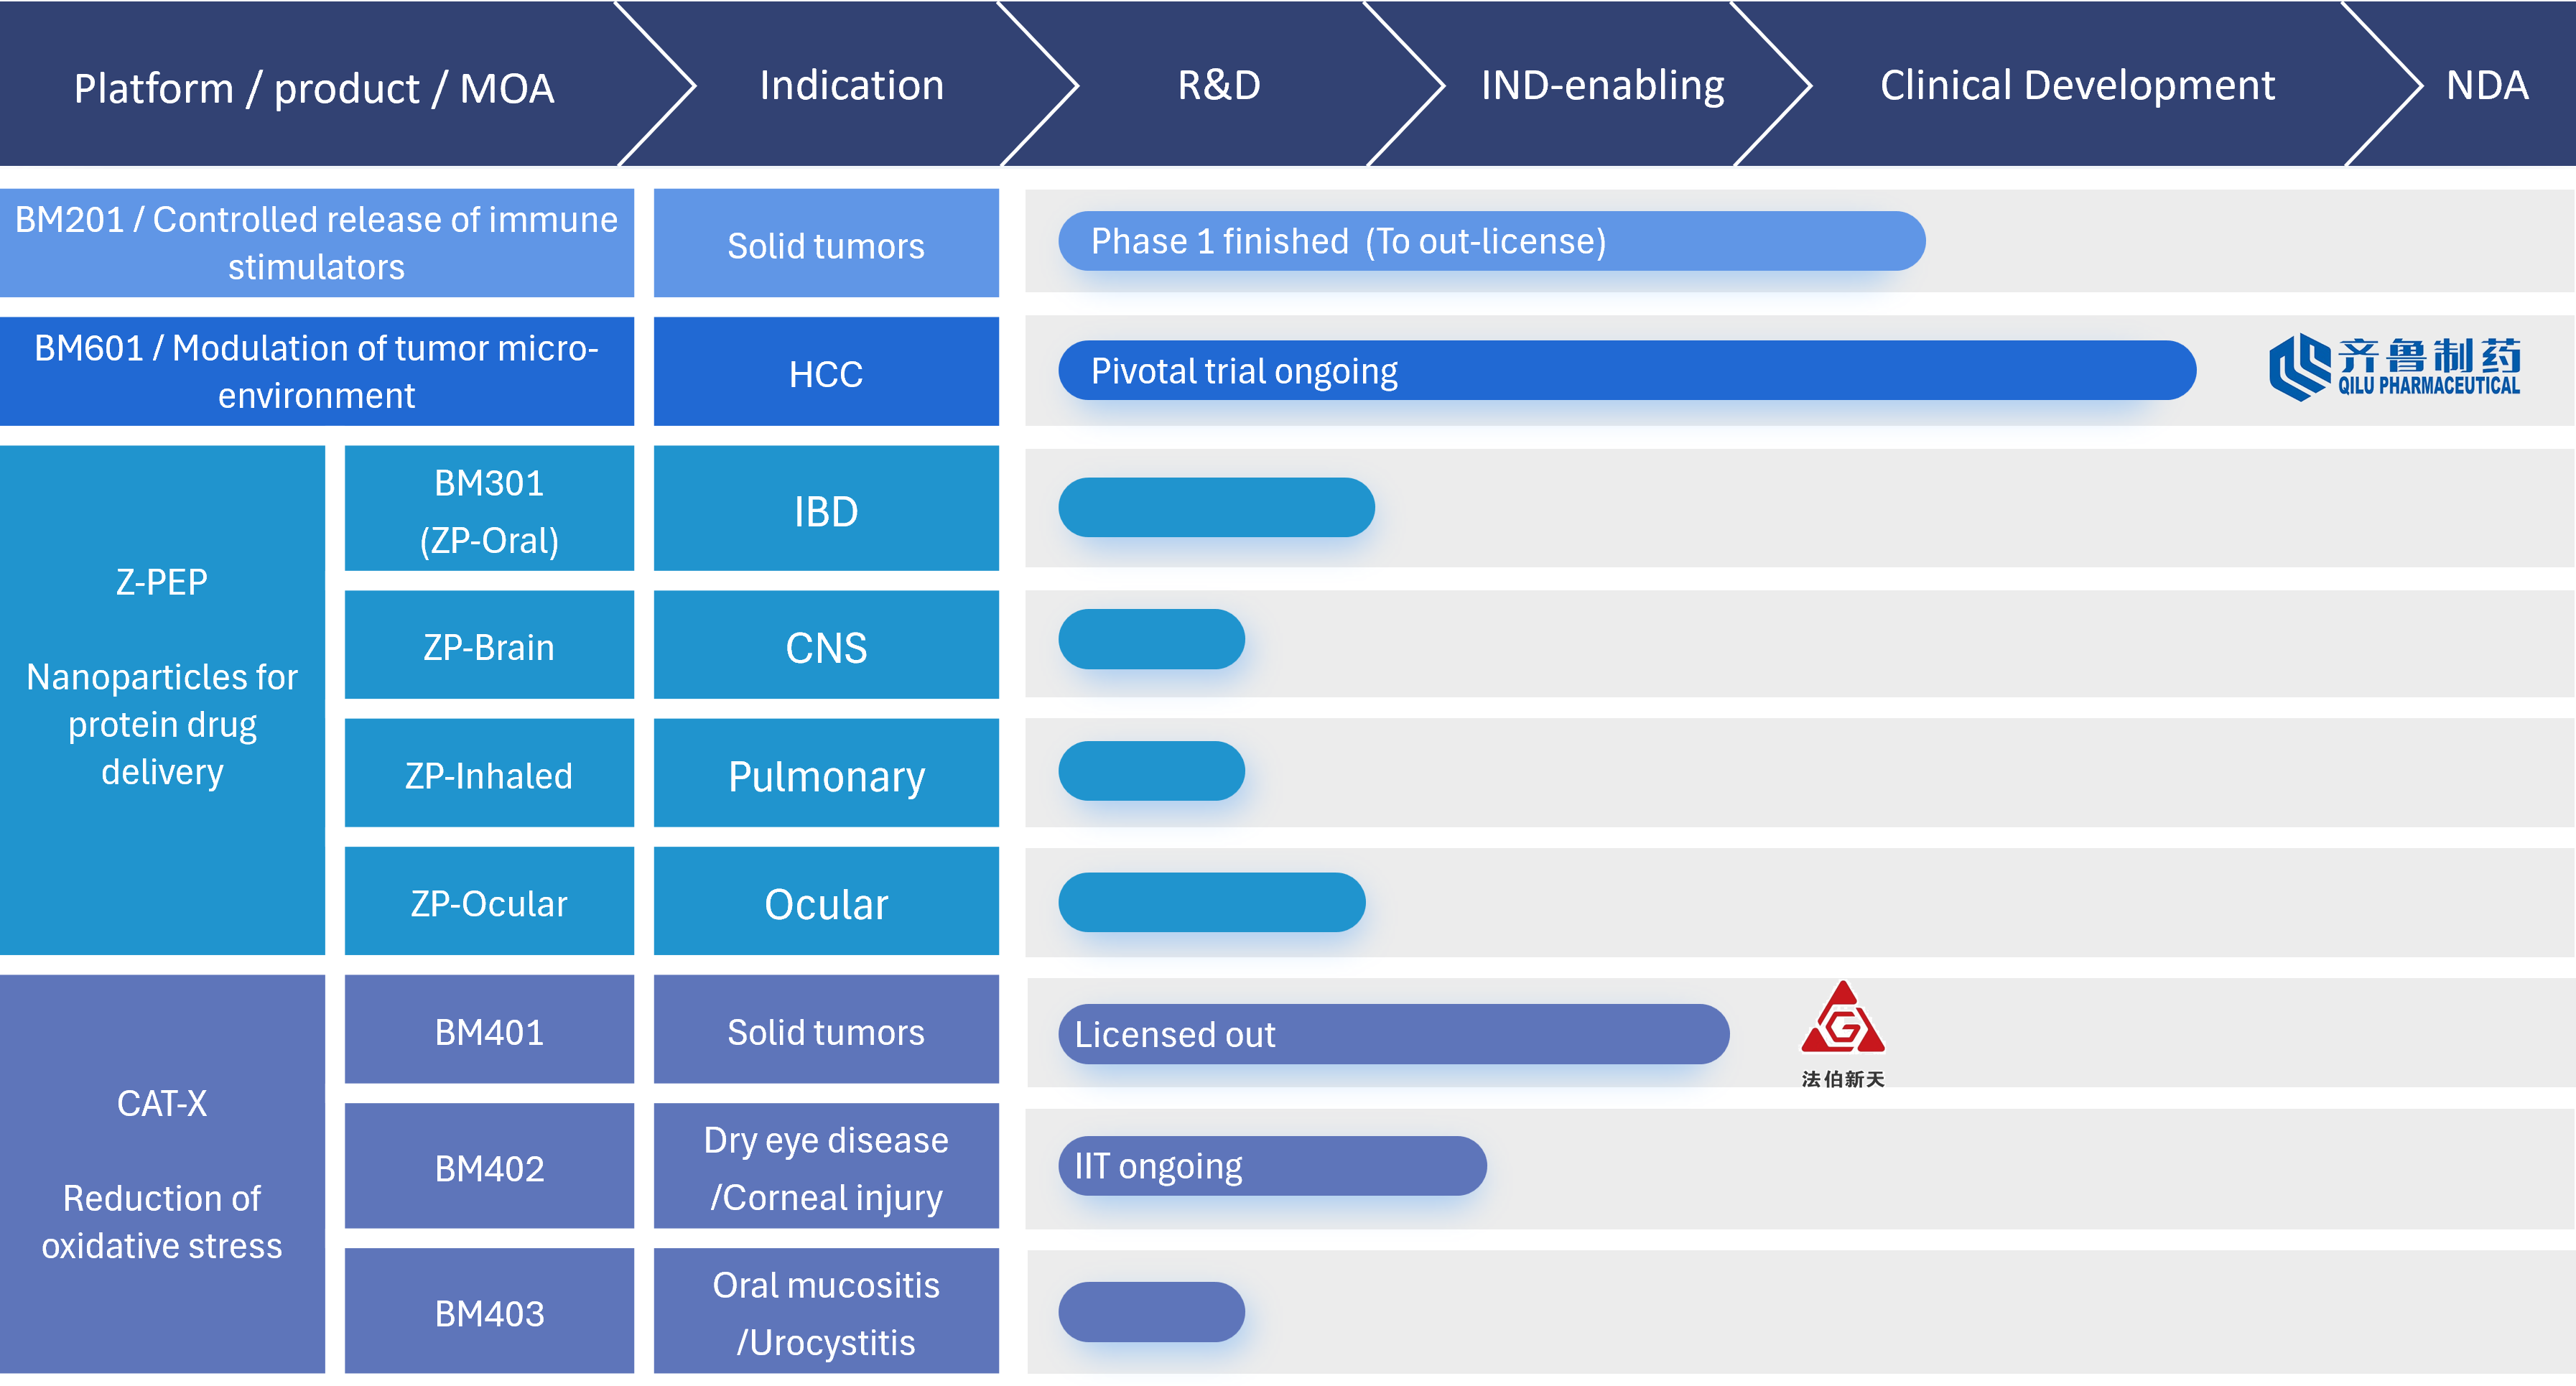This screenshot has height=1386, width=2576.
Task: Click the HCC indication cell
Action: tap(826, 373)
